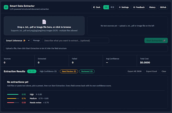Click the yellow Medium confidence bar
Screen dimensions: 172x113
coord(13,98)
